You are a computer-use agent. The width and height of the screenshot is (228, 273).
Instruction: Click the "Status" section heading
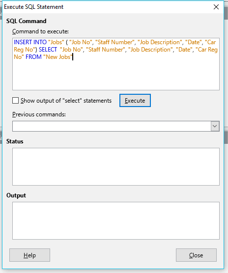pos(15,141)
